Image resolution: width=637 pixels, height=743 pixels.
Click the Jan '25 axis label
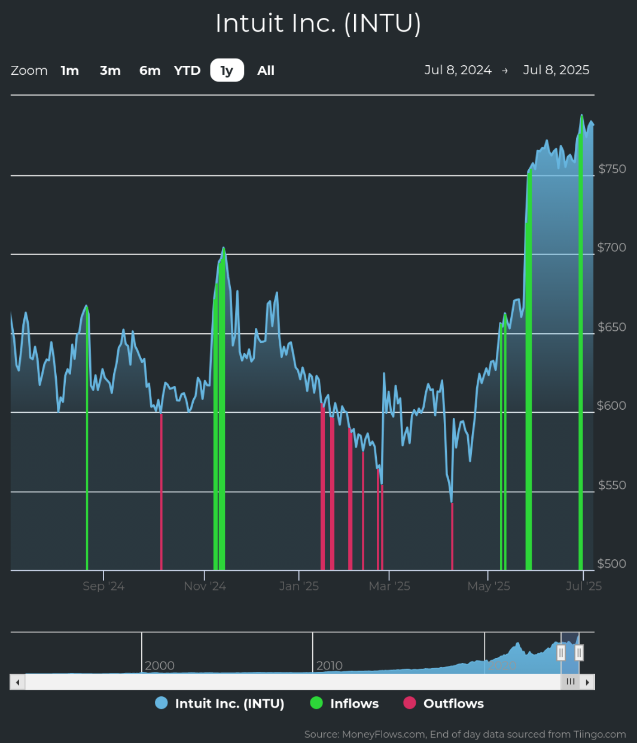click(299, 586)
